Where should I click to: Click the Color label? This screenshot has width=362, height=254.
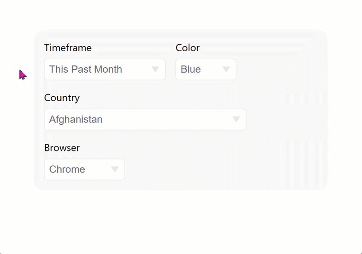coord(188,47)
